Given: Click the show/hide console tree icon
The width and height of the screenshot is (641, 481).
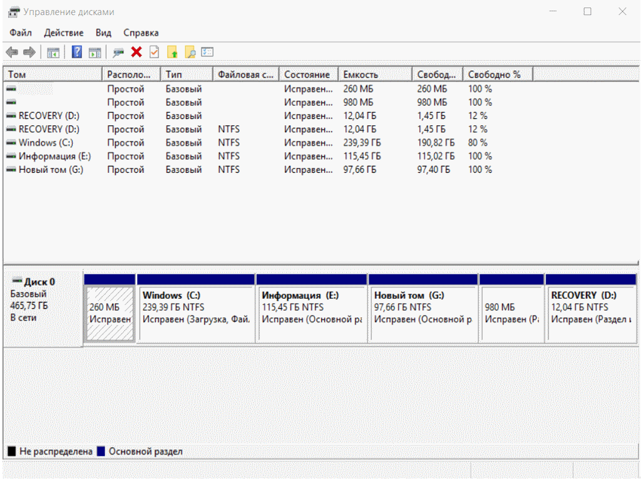Looking at the screenshot, I should [53, 52].
